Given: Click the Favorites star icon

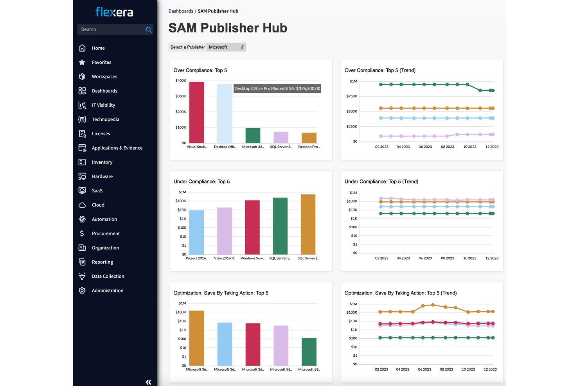Looking at the screenshot, I should (x=82, y=62).
